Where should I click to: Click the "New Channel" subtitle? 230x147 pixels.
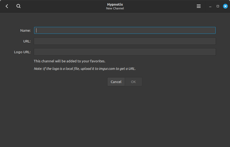pos(115,8)
